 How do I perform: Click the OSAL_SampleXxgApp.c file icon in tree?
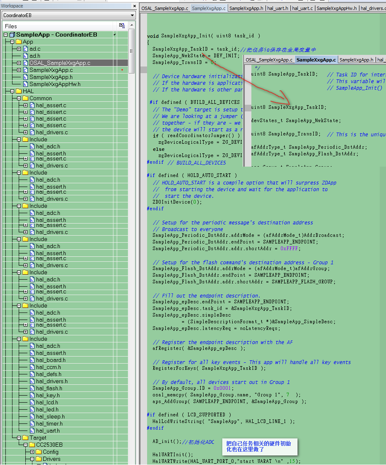[x=25, y=63]
